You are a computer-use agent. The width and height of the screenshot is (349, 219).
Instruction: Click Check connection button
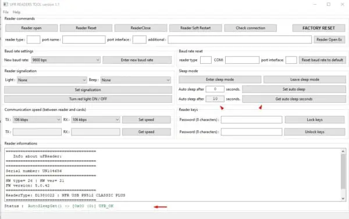pyautogui.click(x=250, y=28)
